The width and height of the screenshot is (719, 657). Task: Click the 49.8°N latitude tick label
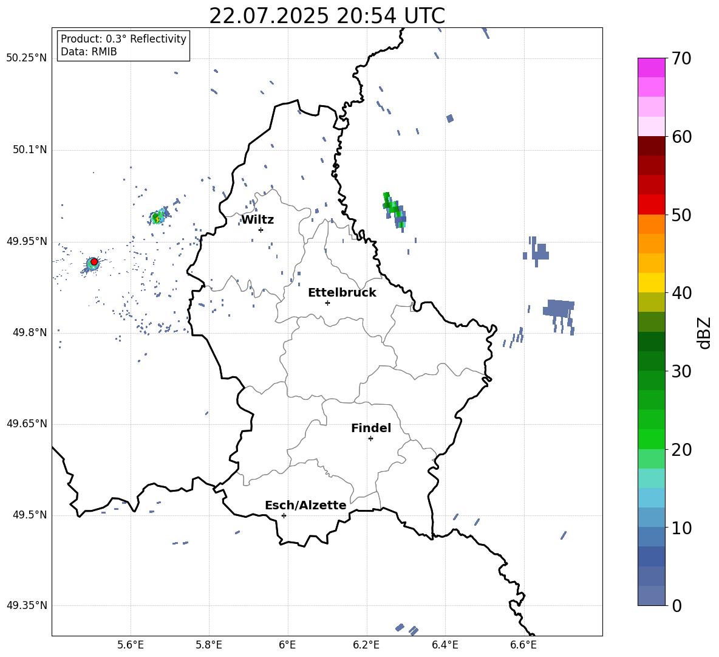pyautogui.click(x=30, y=332)
